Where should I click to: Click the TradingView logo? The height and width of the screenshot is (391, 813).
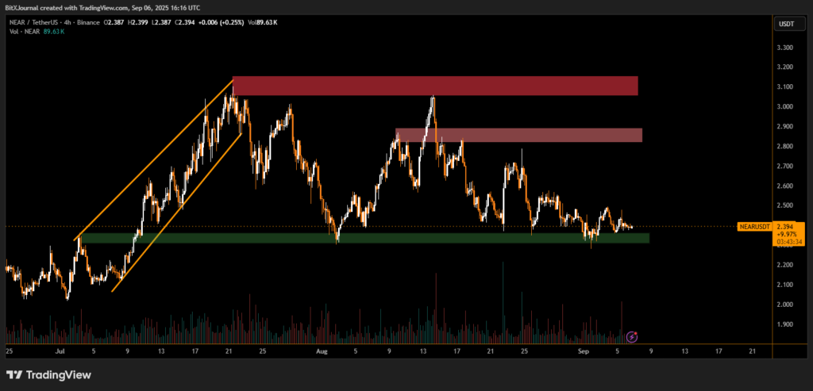48,375
